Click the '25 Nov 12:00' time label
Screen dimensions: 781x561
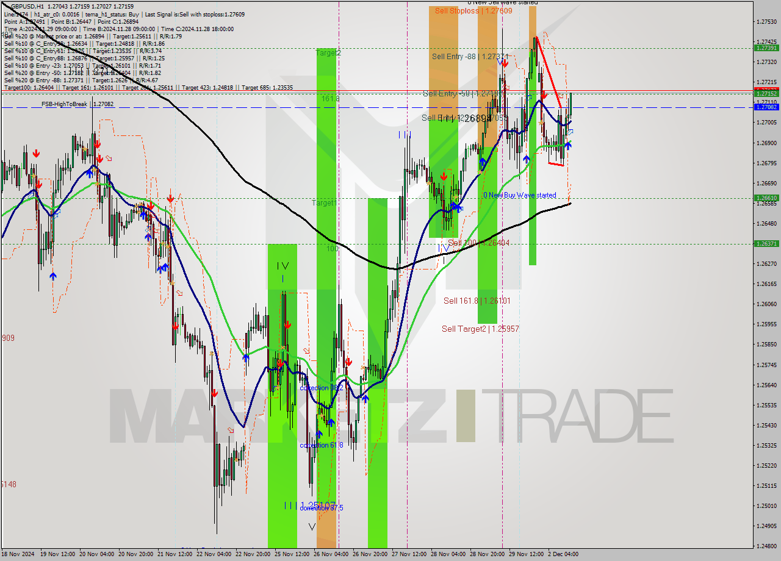[293, 554]
